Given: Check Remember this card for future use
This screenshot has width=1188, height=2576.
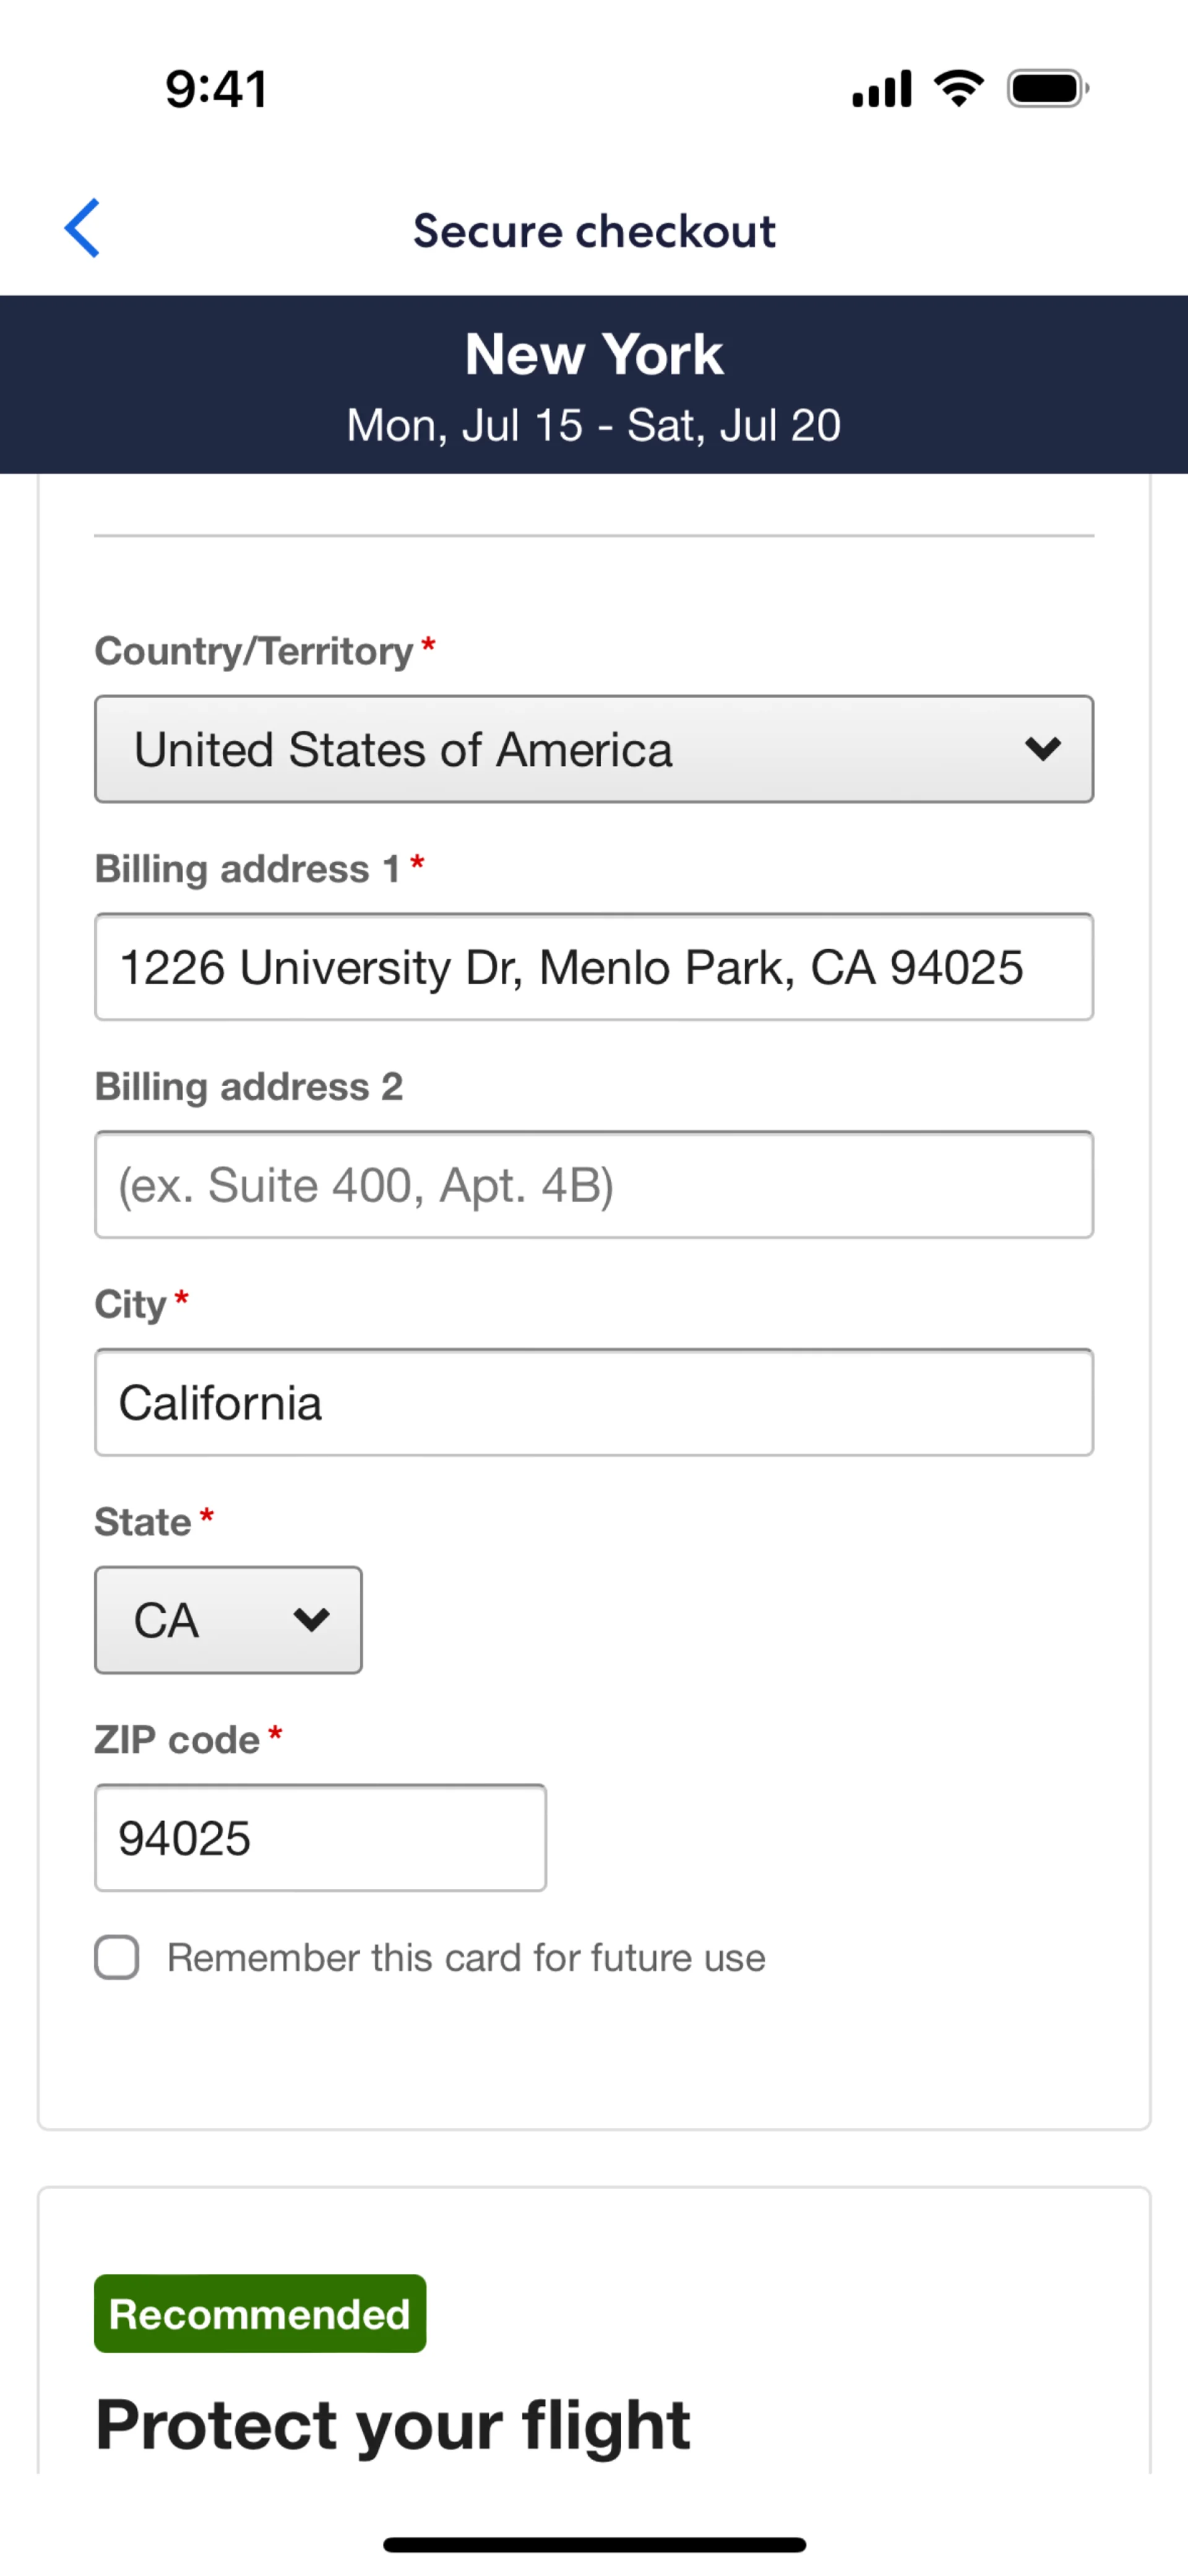Looking at the screenshot, I should tap(117, 1957).
